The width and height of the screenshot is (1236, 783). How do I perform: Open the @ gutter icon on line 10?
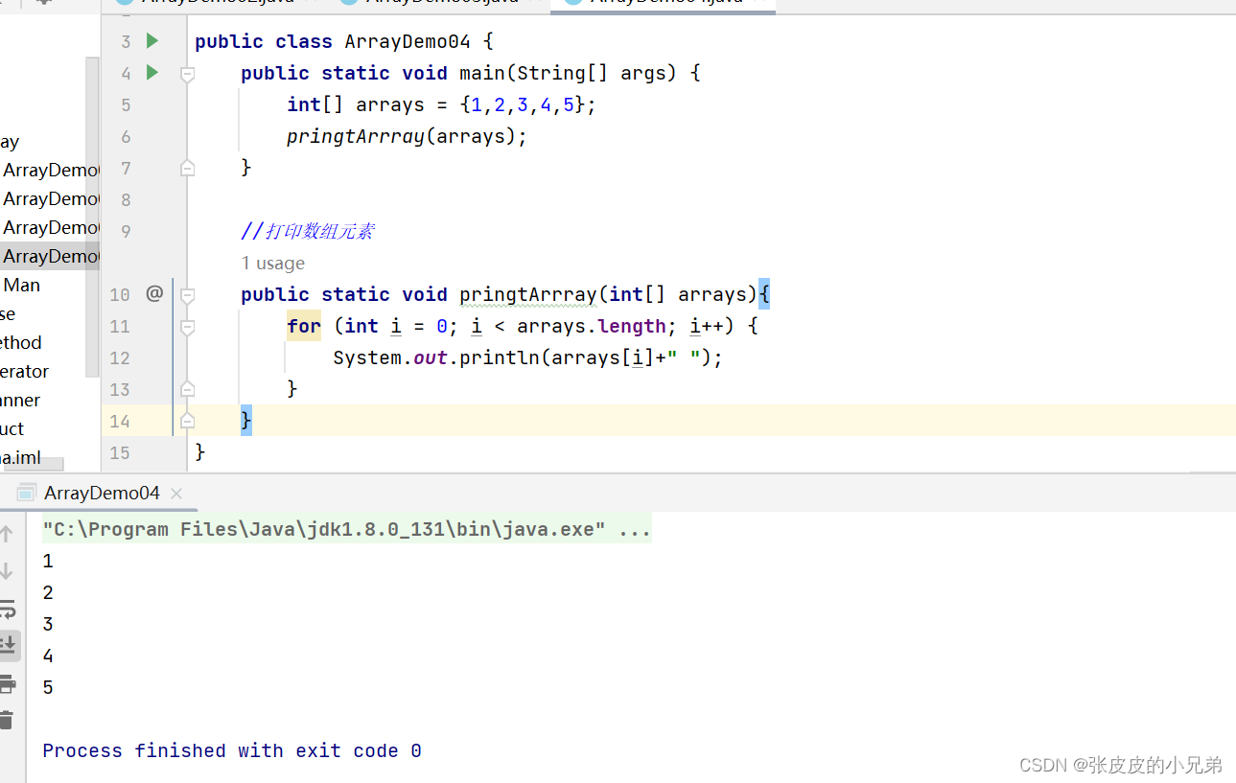pos(154,293)
